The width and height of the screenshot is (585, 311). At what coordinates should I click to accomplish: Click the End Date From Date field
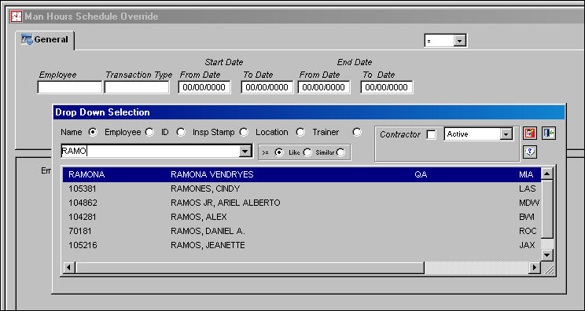coord(324,87)
